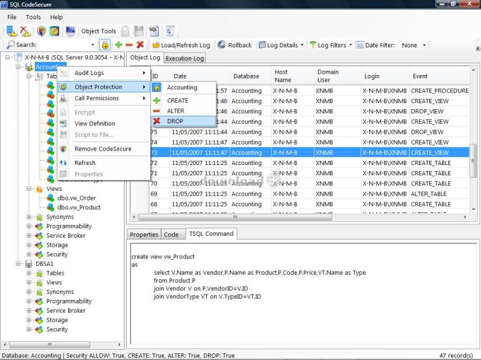
Task: Click the recycle bin toolbar icon
Action: click(x=170, y=31)
